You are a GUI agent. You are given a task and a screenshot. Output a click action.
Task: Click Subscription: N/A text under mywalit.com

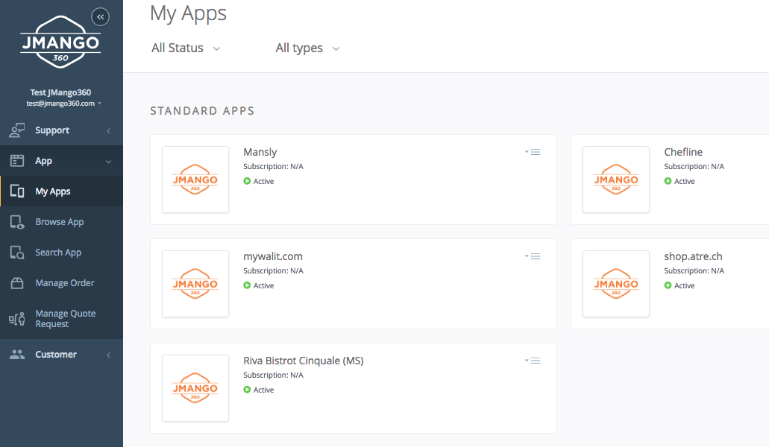coord(273,270)
